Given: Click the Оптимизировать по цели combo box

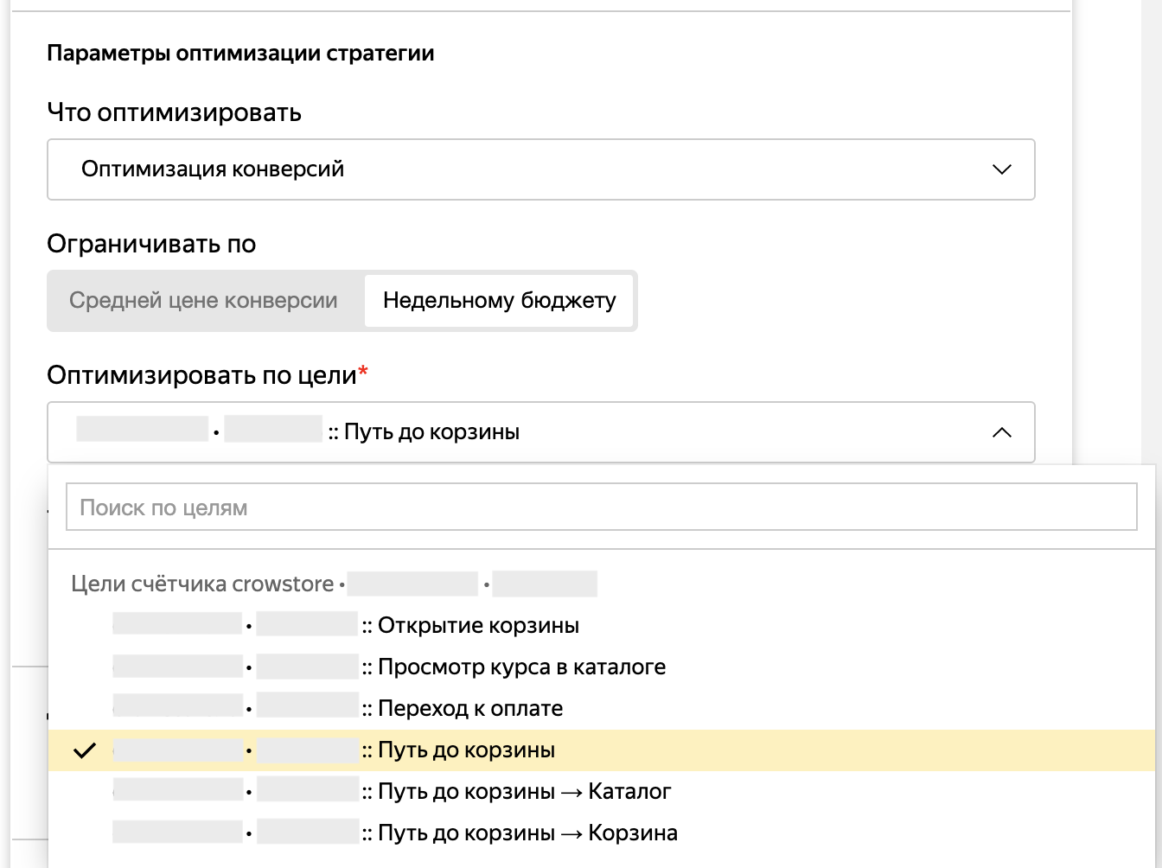Looking at the screenshot, I should click(540, 432).
